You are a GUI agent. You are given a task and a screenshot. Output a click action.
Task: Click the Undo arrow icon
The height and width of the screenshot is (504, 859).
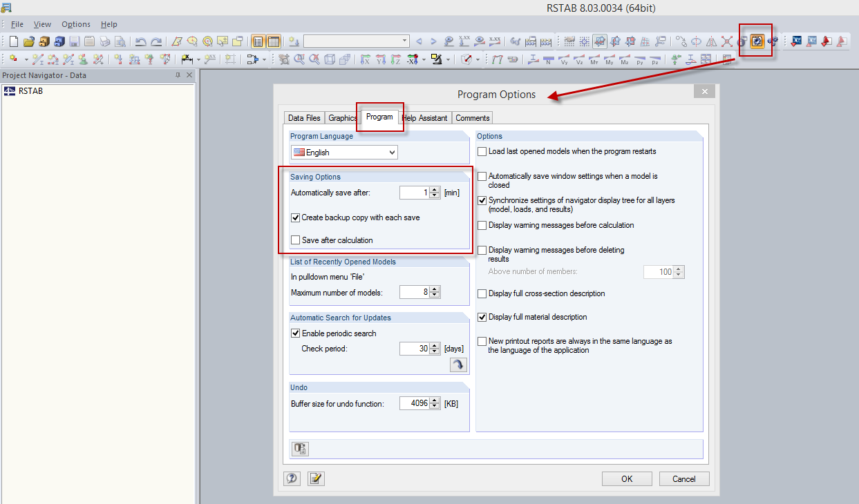(x=140, y=41)
